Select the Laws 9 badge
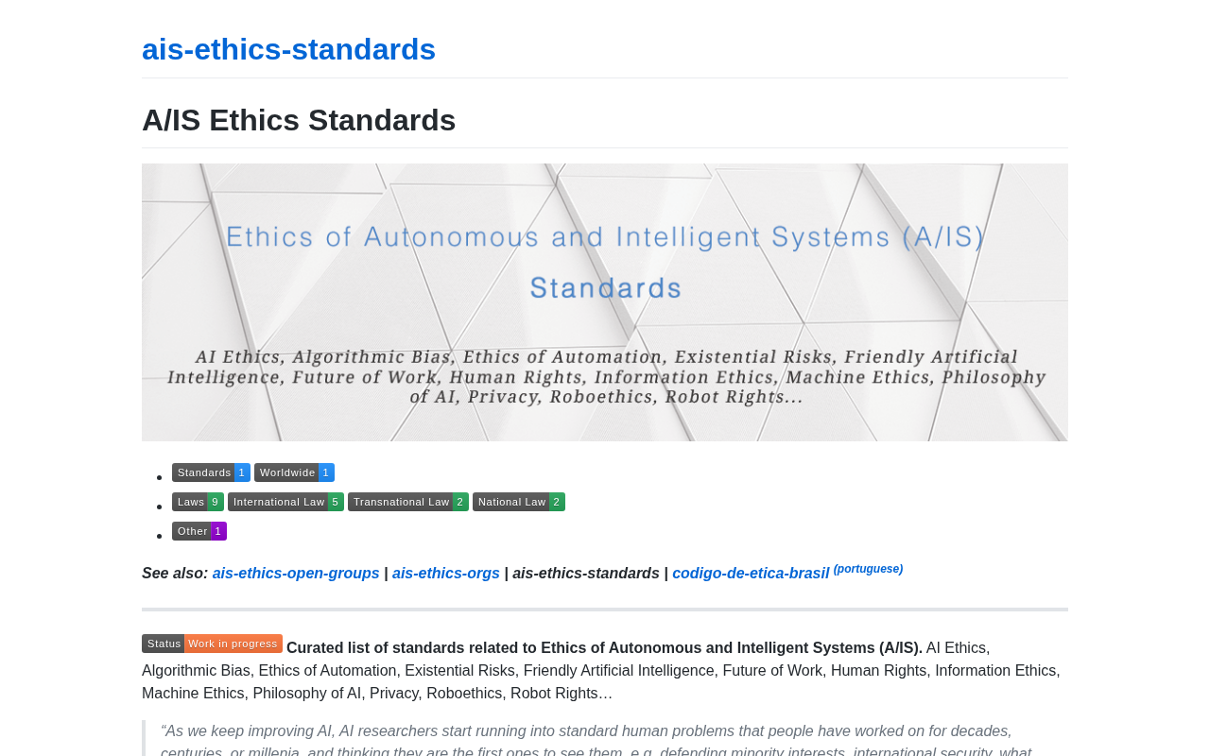The image size is (1210, 756). (198, 502)
